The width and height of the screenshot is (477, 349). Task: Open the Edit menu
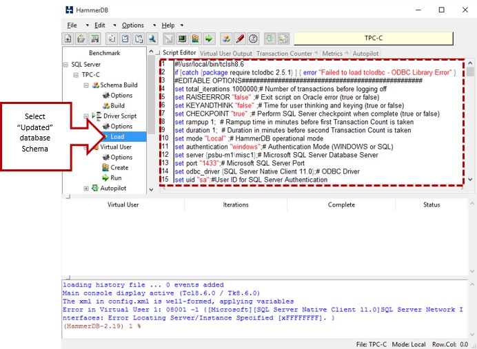pos(100,25)
